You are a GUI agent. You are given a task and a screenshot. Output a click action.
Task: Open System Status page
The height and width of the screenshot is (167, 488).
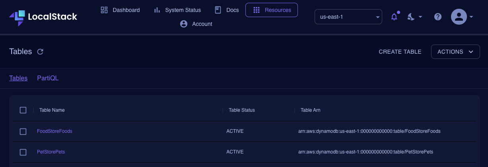tap(177, 10)
